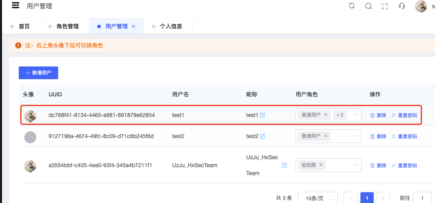Switch to the 个人信息 tab
This screenshot has width=435, height=203.
point(171,26)
